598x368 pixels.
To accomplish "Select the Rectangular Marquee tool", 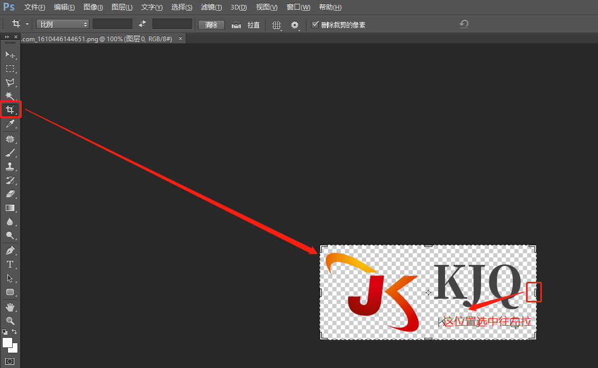I will coord(10,69).
